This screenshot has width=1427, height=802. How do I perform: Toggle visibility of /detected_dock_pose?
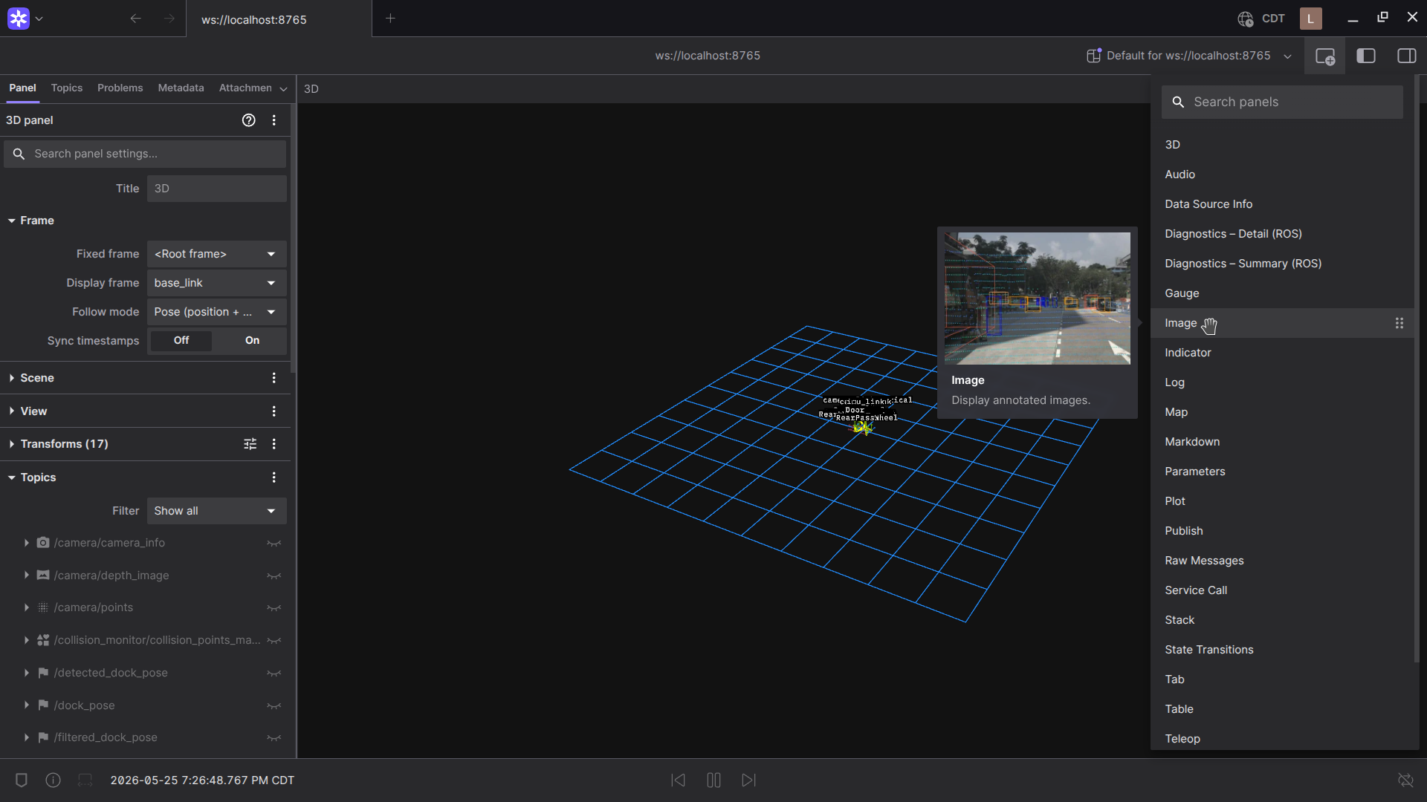[274, 674]
